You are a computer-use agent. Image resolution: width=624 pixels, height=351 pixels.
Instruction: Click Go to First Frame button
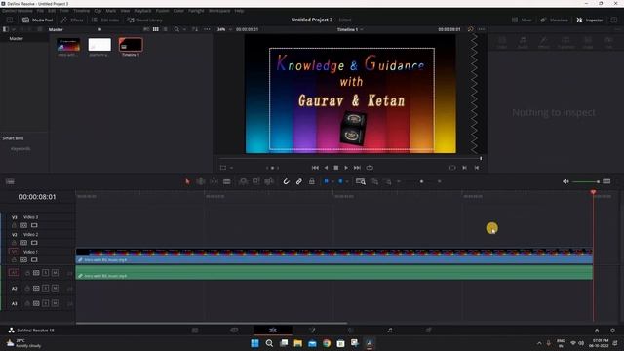[315, 168]
